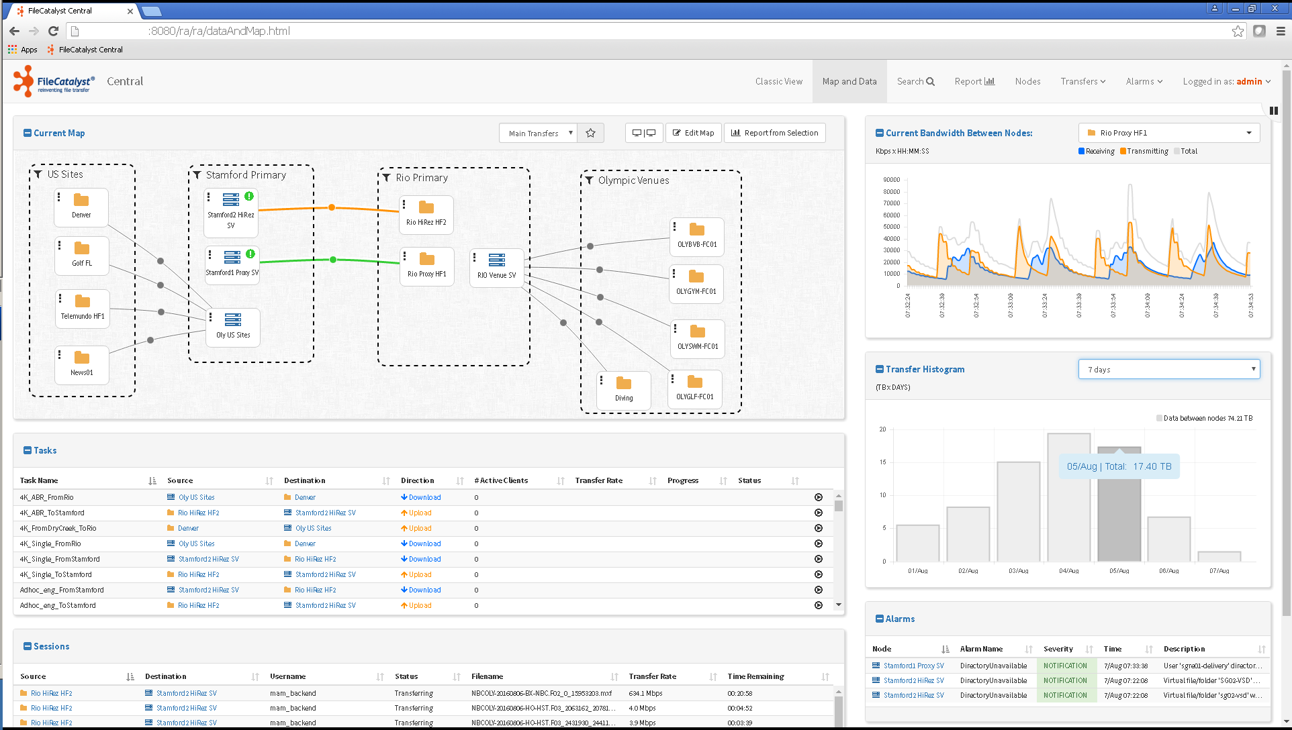
Task: Collapse the Sessions panel
Action: point(28,646)
